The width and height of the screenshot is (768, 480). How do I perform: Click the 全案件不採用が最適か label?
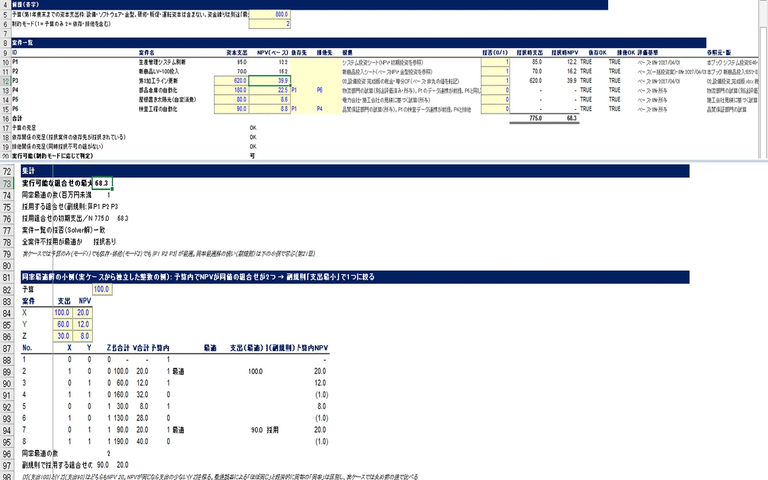52,242
